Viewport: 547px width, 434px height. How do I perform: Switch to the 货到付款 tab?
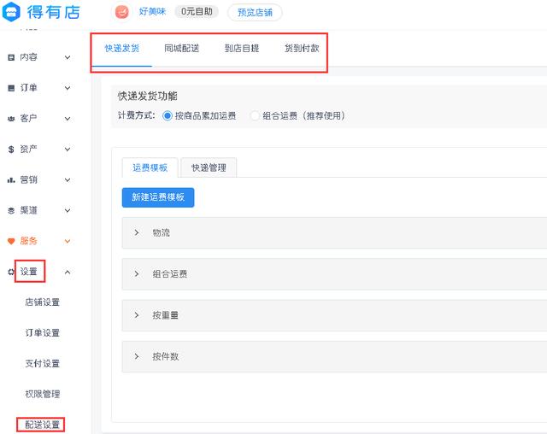click(302, 49)
